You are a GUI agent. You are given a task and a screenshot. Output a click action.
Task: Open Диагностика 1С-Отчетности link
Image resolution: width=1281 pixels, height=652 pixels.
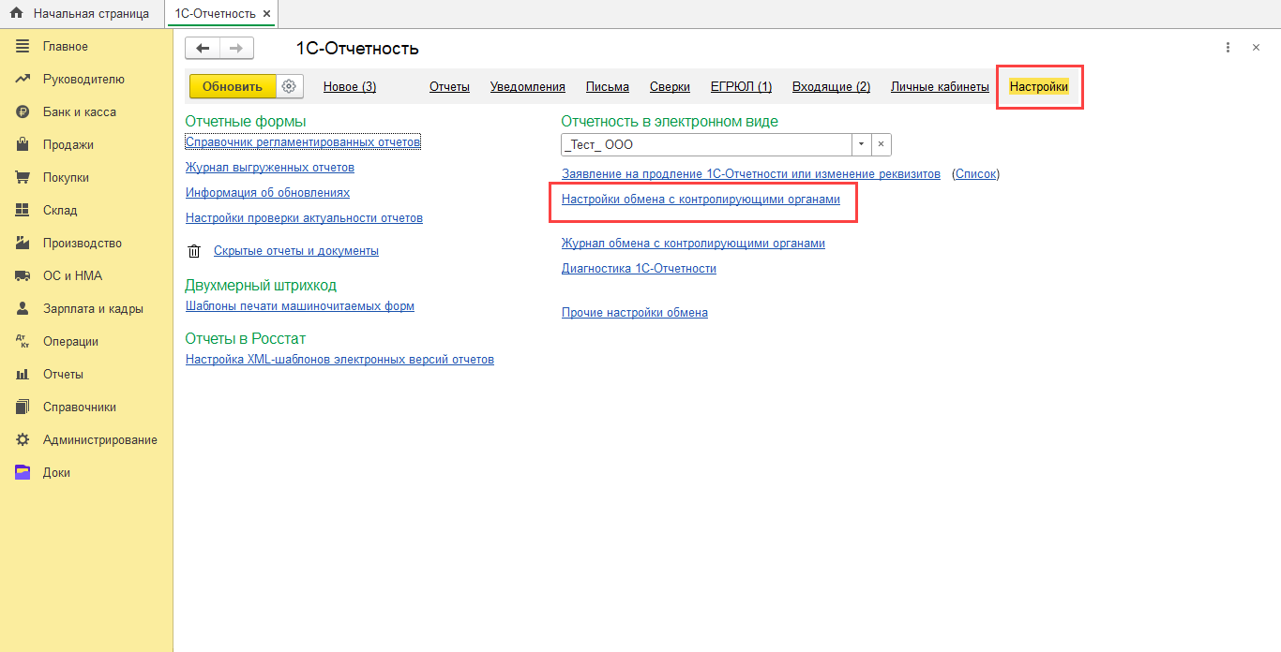coord(639,268)
